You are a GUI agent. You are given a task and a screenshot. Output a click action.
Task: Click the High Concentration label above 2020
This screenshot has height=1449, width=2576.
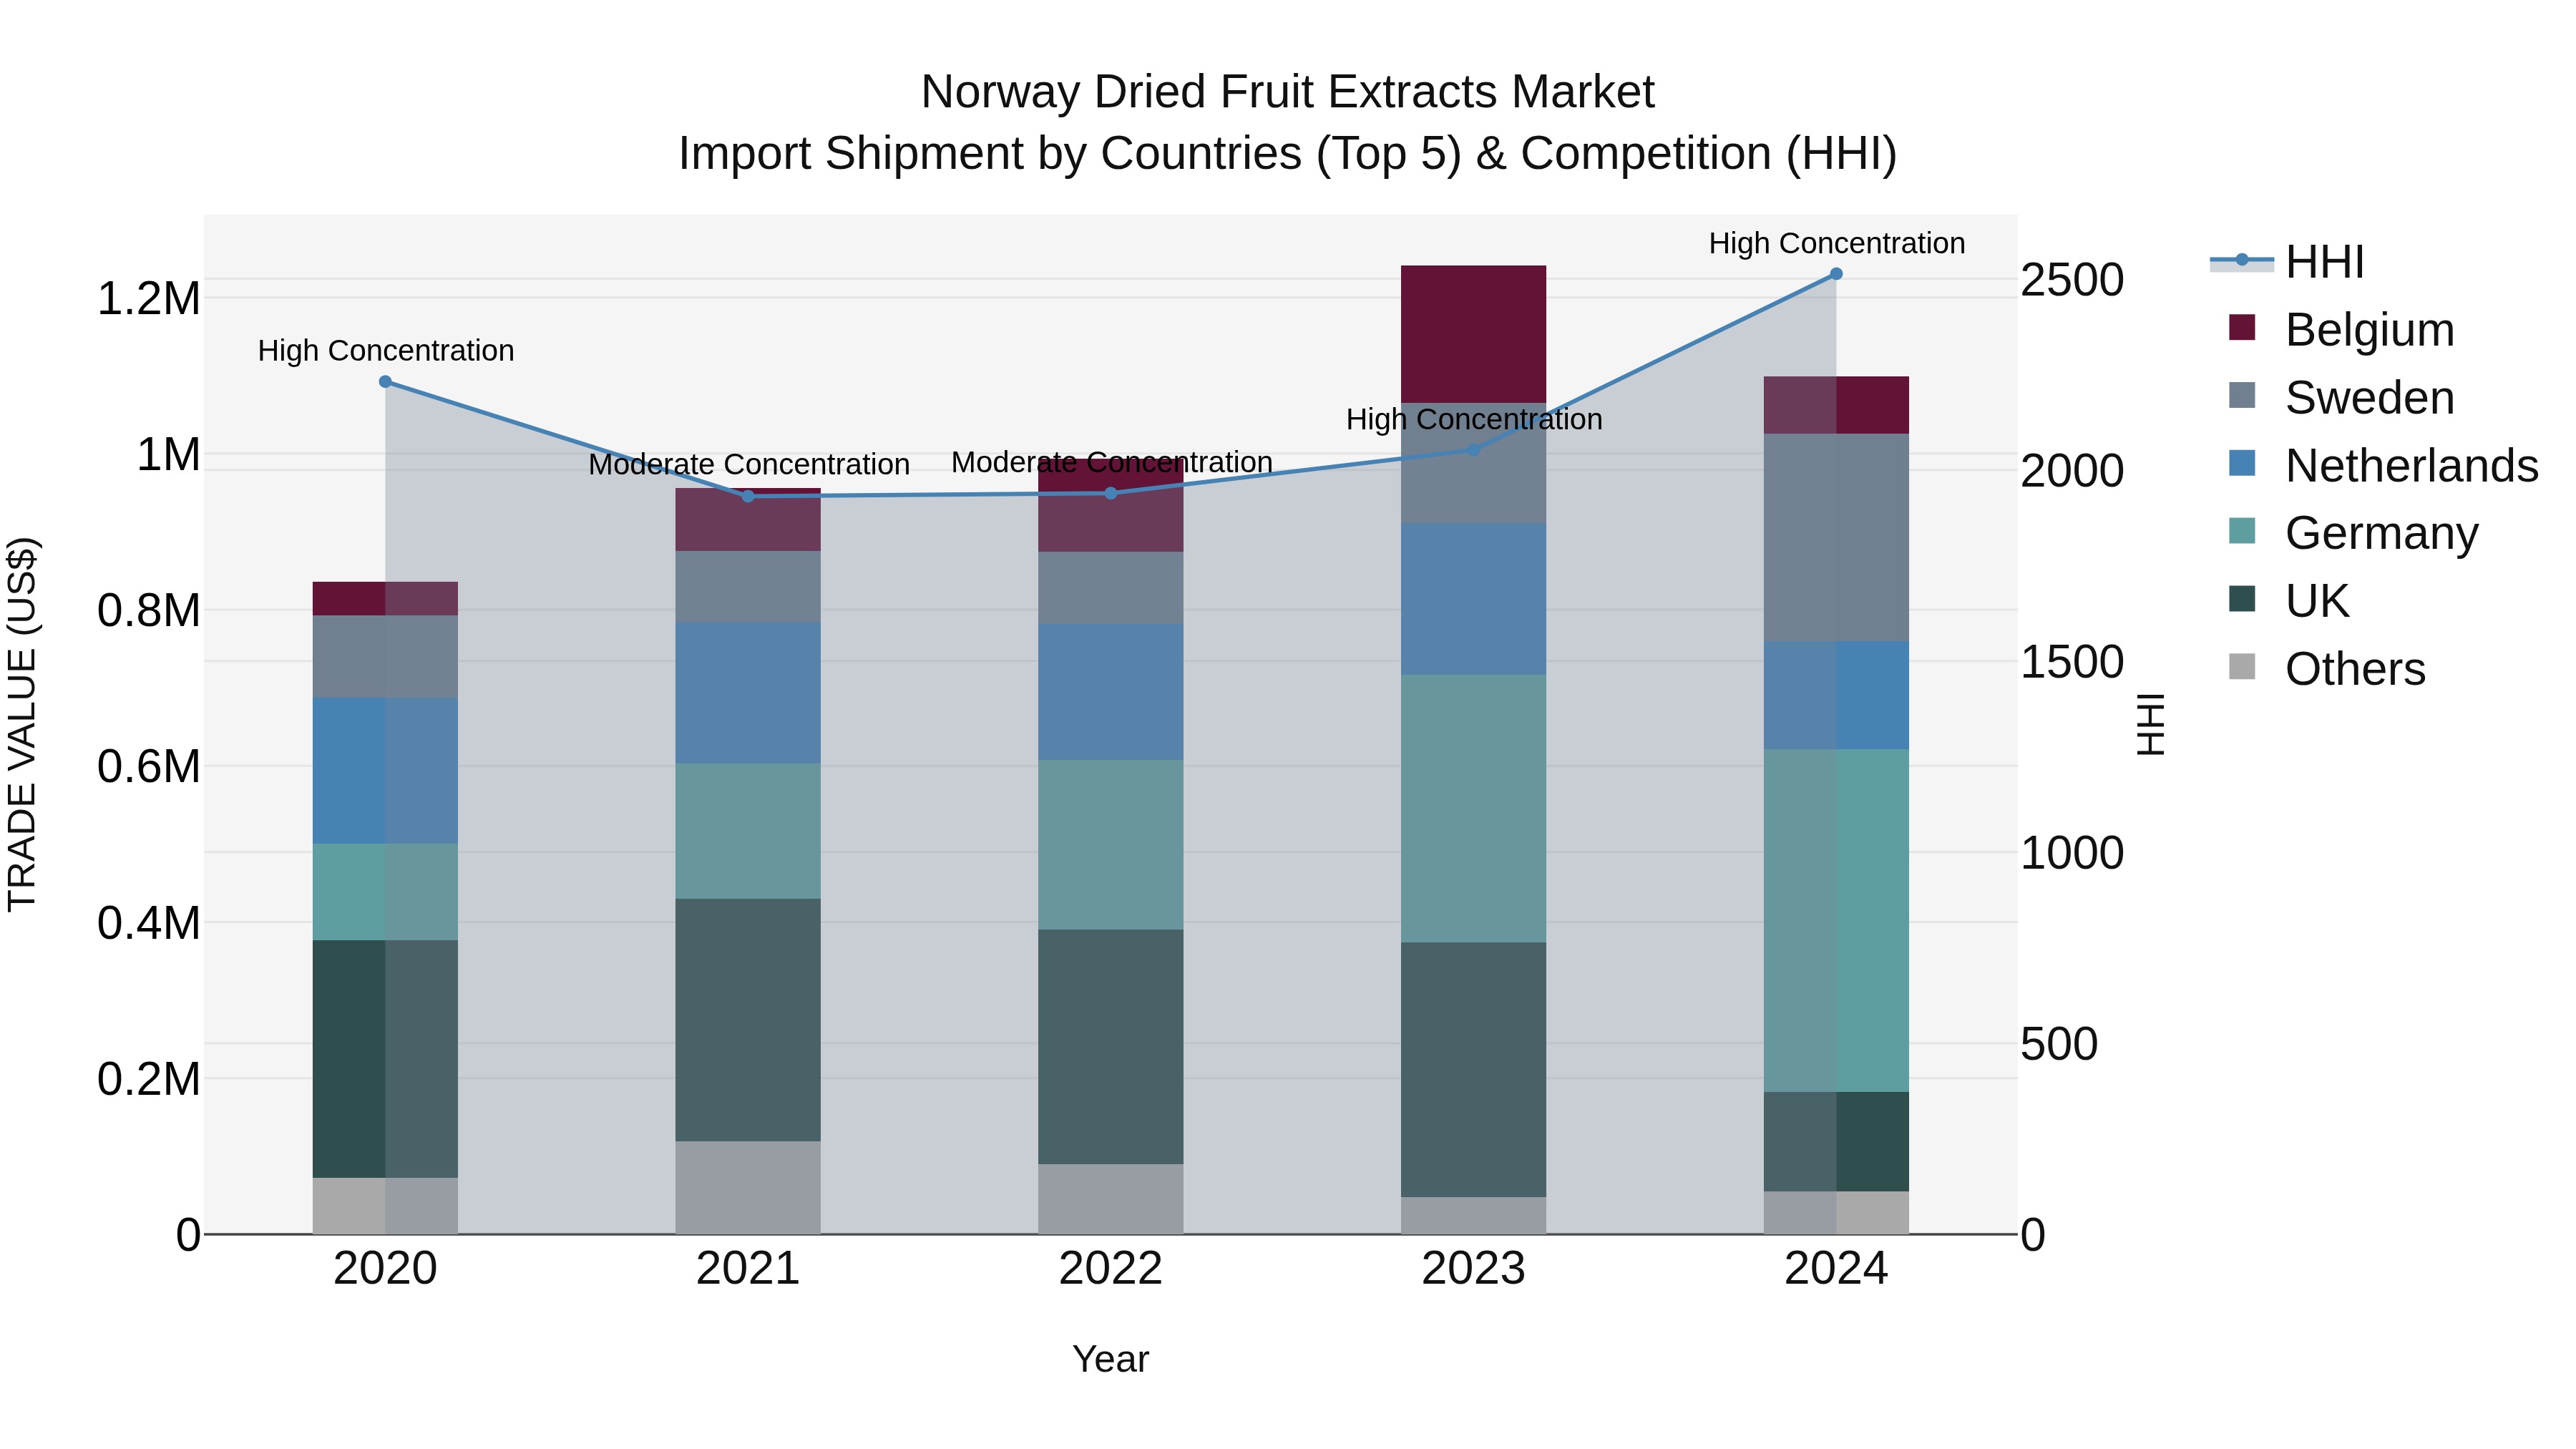click(386, 351)
